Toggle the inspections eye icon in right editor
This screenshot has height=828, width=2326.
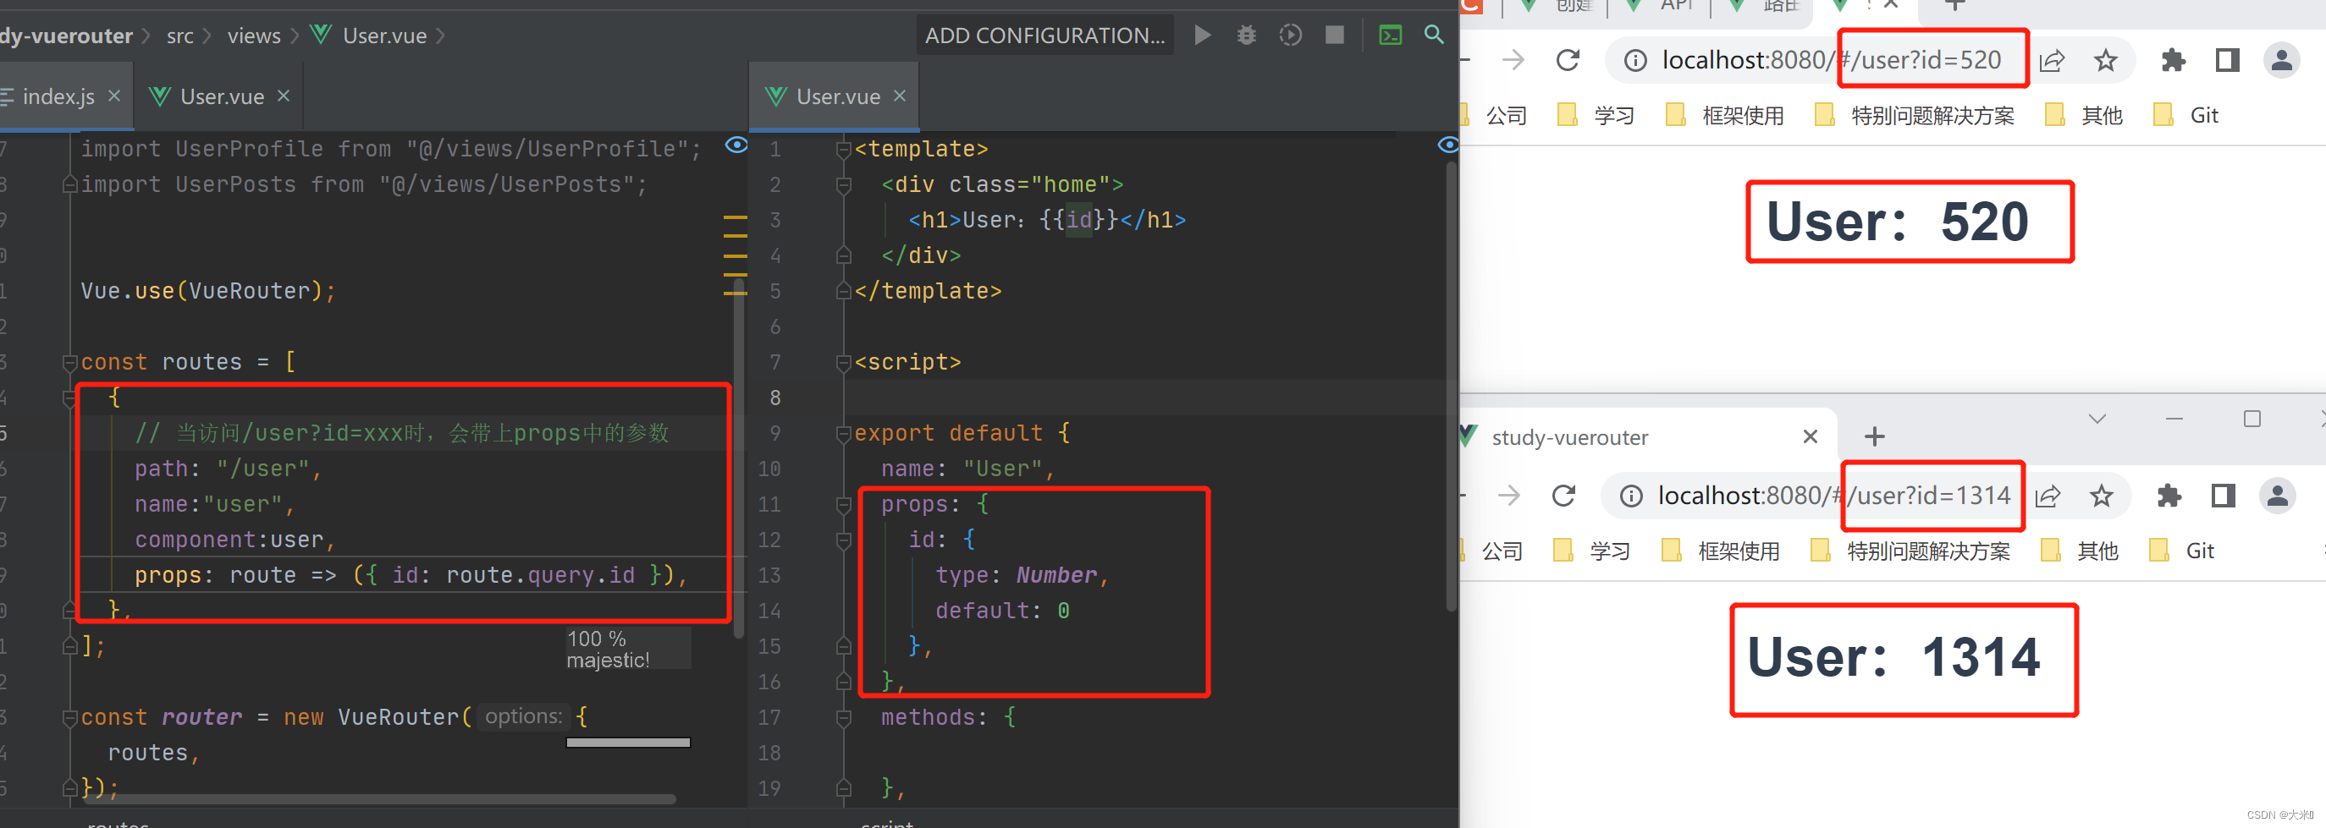coord(1447,145)
